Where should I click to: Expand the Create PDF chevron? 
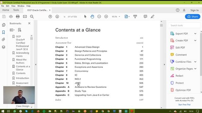coord(195,40)
